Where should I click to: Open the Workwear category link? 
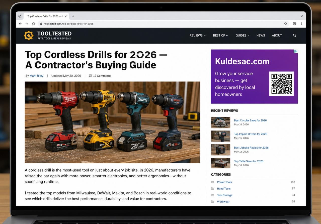click(x=223, y=201)
